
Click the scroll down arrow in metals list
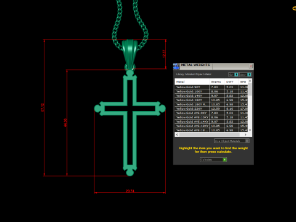click(250, 130)
